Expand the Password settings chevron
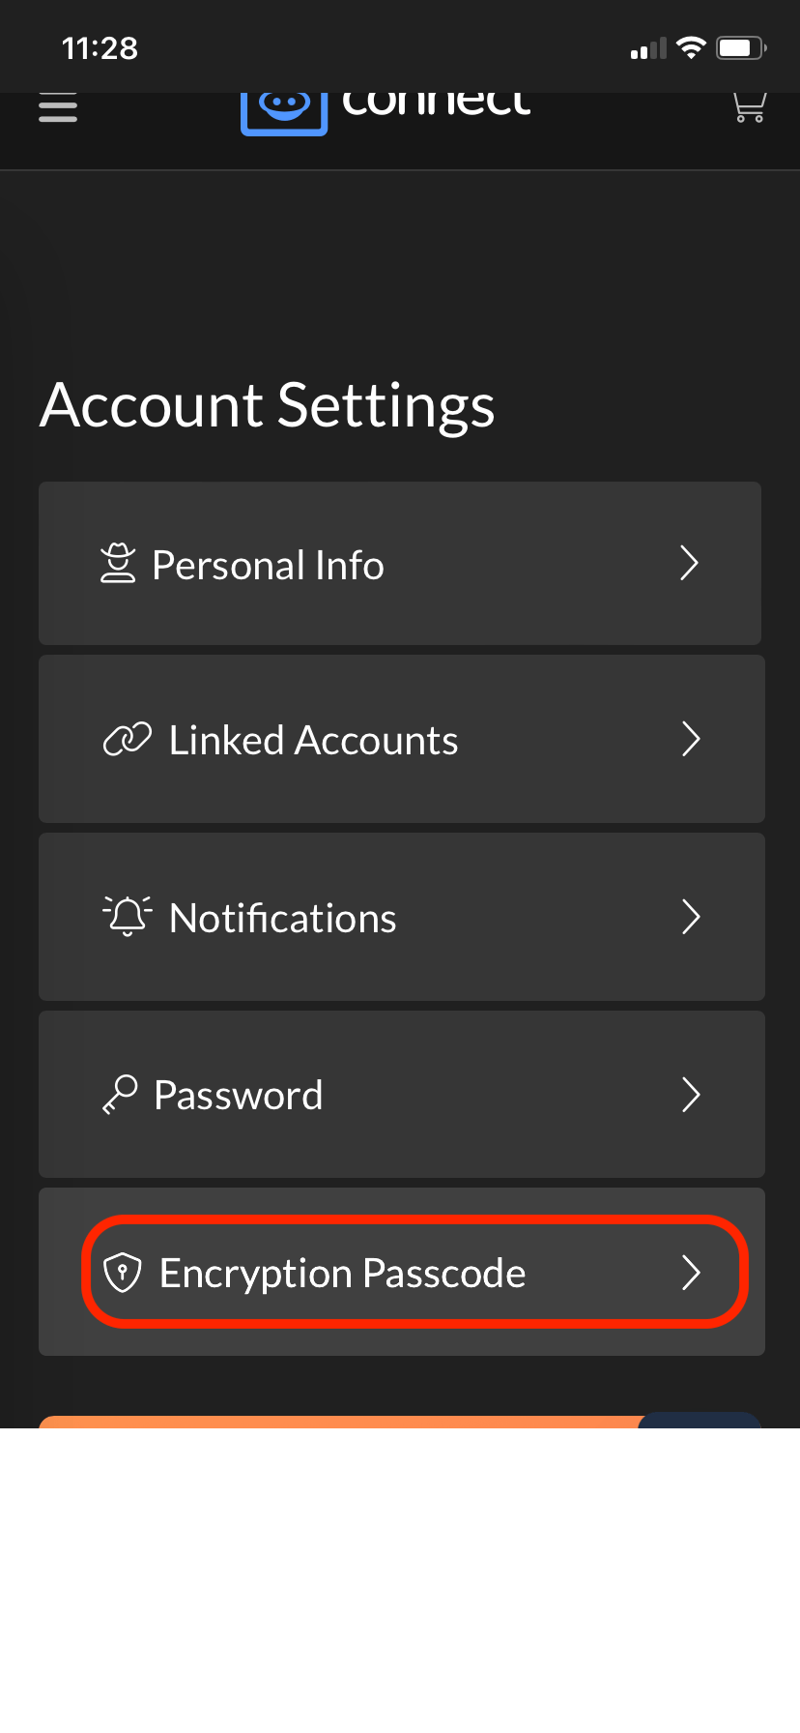The height and width of the screenshot is (1733, 800). 690,1095
